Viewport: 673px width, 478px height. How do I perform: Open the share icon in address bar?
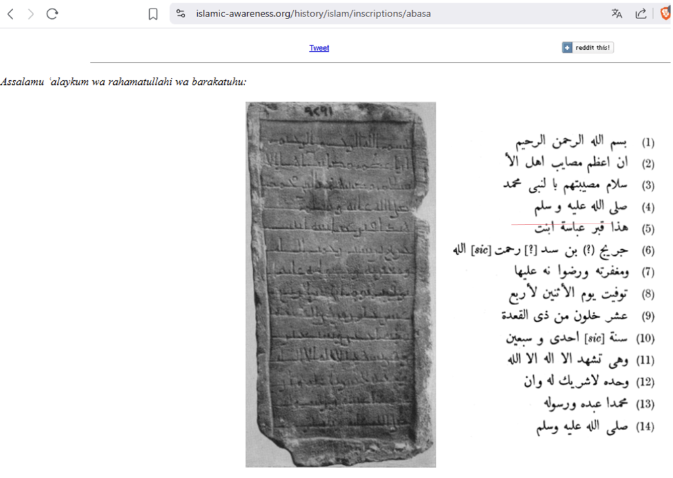click(641, 14)
